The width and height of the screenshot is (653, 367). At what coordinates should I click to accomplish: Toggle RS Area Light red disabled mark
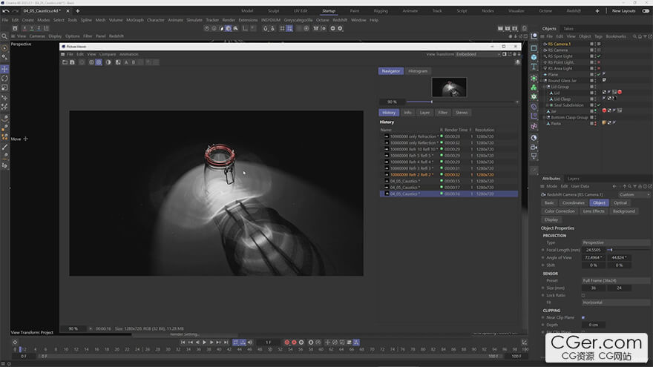599,68
